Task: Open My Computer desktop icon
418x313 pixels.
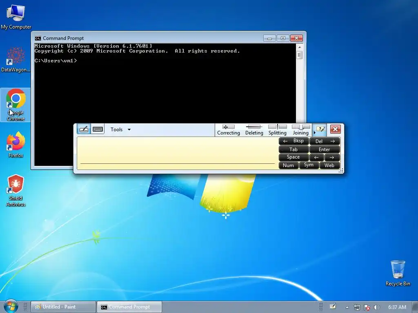Action: point(16,17)
